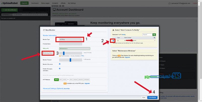202x102 pixels.
Task: Click the user account icon beside email
Action: (169, 3)
